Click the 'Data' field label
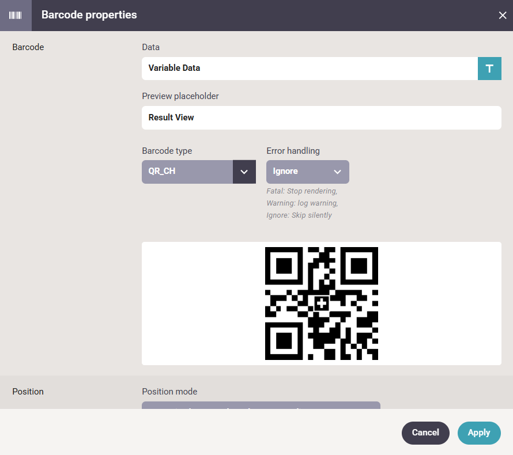 click(x=151, y=47)
